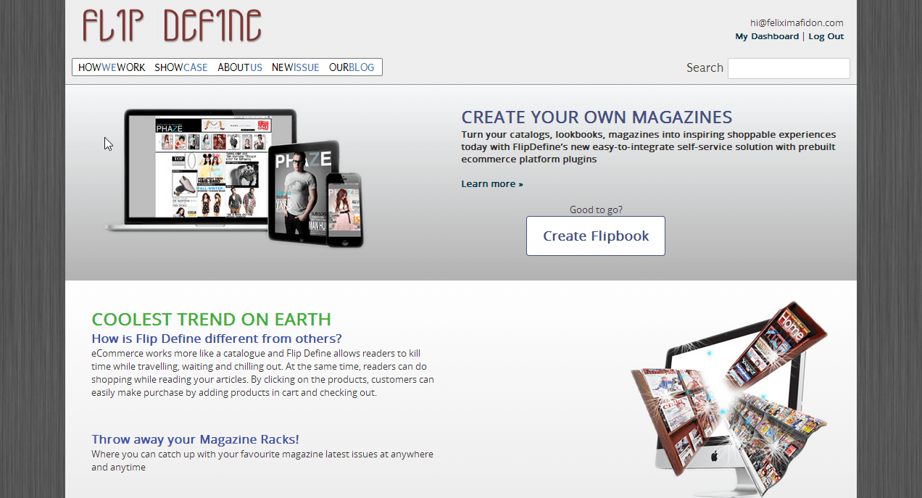Click the Apple logo on the iMac
This screenshot has height=498, width=922.
click(x=714, y=455)
